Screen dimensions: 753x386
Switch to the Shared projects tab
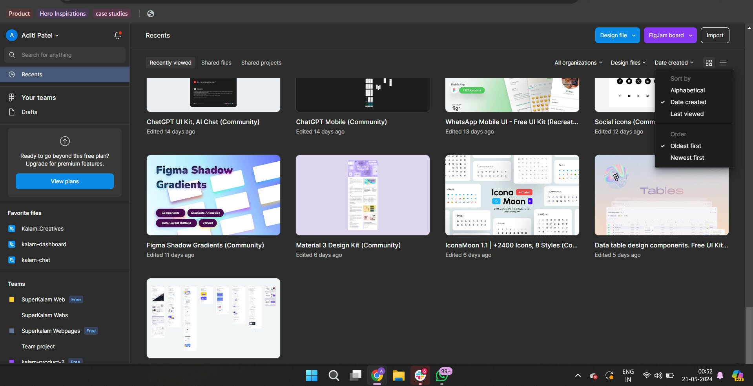coord(261,63)
